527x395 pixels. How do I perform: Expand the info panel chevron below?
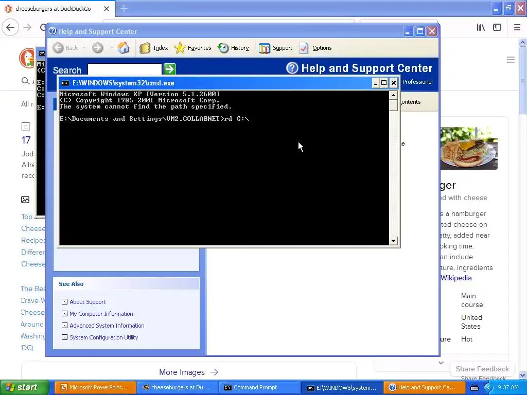[441, 363]
